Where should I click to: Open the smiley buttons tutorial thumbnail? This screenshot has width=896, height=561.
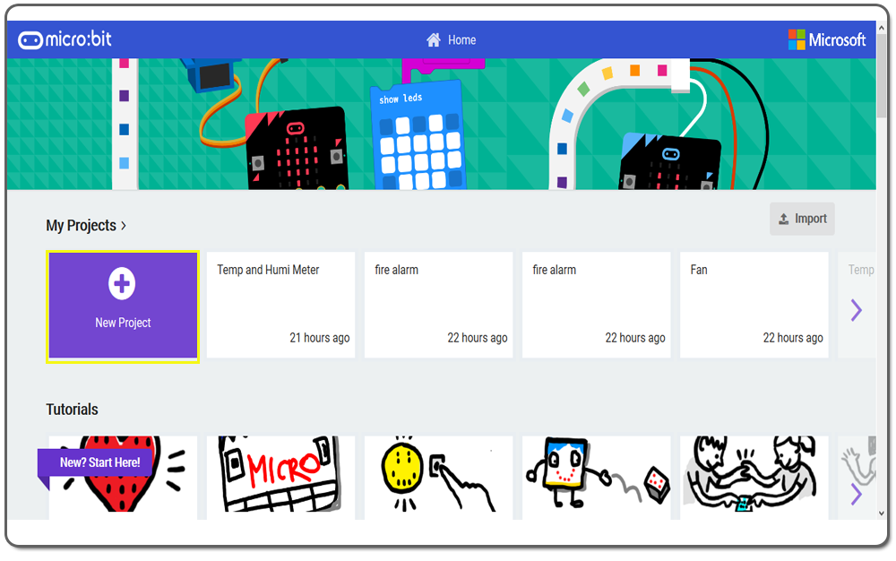[x=438, y=478]
